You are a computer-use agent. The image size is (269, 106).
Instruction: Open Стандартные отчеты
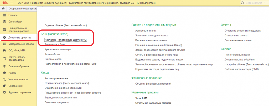click(236, 35)
